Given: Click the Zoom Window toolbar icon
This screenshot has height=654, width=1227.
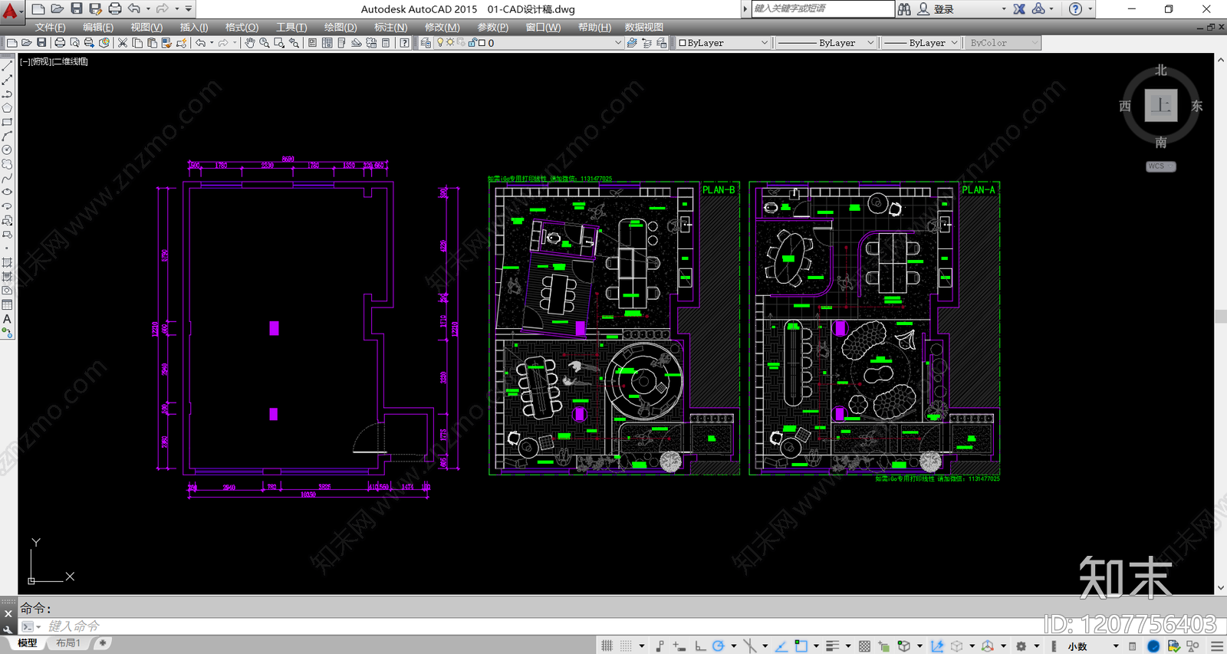Looking at the screenshot, I should (x=279, y=43).
